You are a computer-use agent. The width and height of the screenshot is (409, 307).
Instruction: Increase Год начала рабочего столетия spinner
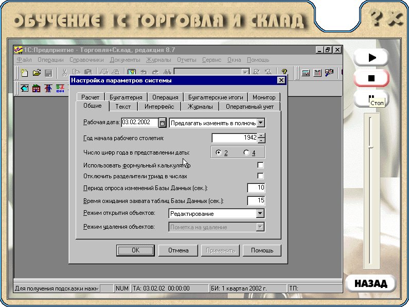coord(261,135)
